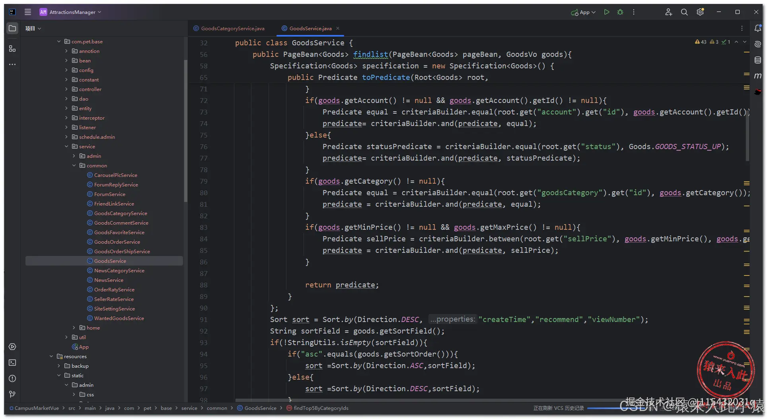
Task: Open GoodsOrderShipService class
Action: (x=122, y=251)
